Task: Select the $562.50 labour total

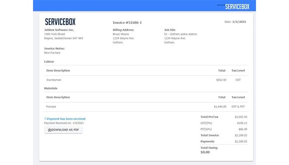Action: coord(221,80)
